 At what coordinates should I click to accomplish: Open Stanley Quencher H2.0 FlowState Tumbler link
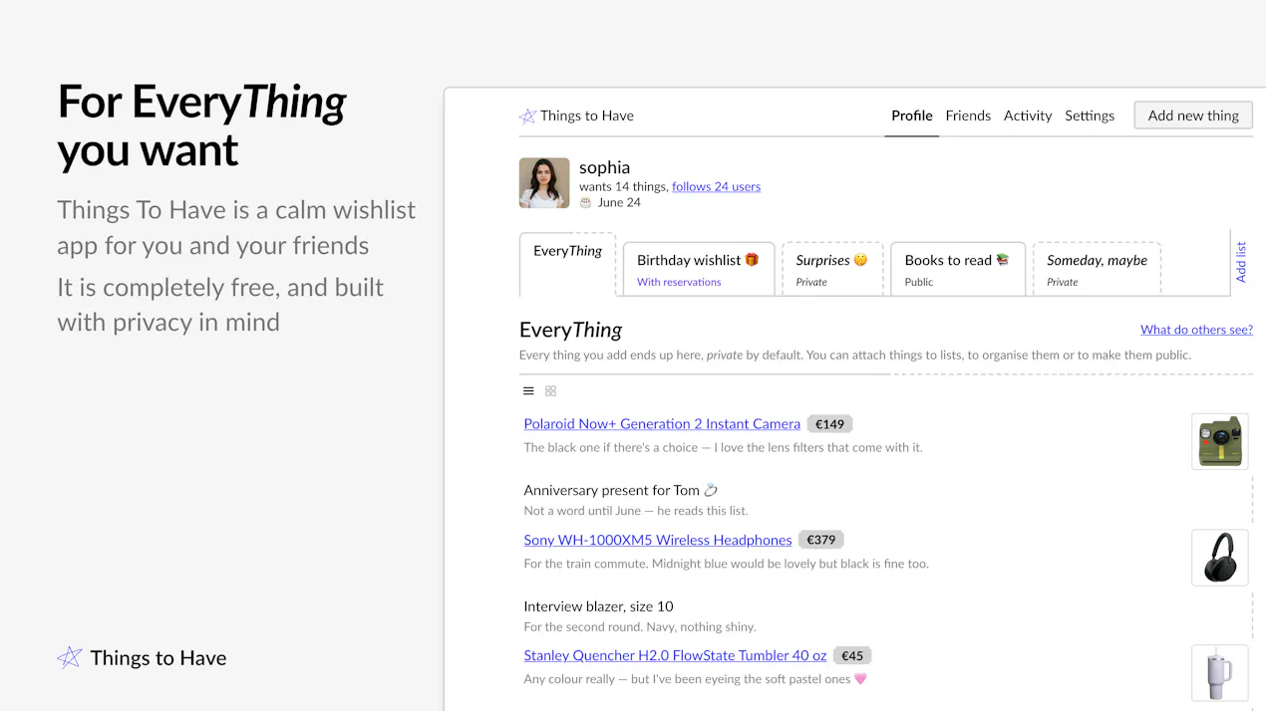click(x=675, y=655)
